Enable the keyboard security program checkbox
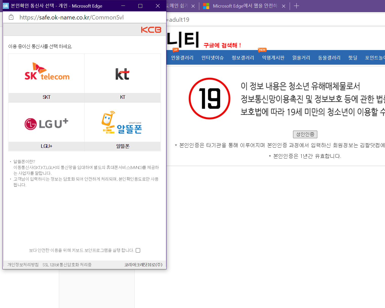The height and width of the screenshot is (308, 385). tap(138, 250)
